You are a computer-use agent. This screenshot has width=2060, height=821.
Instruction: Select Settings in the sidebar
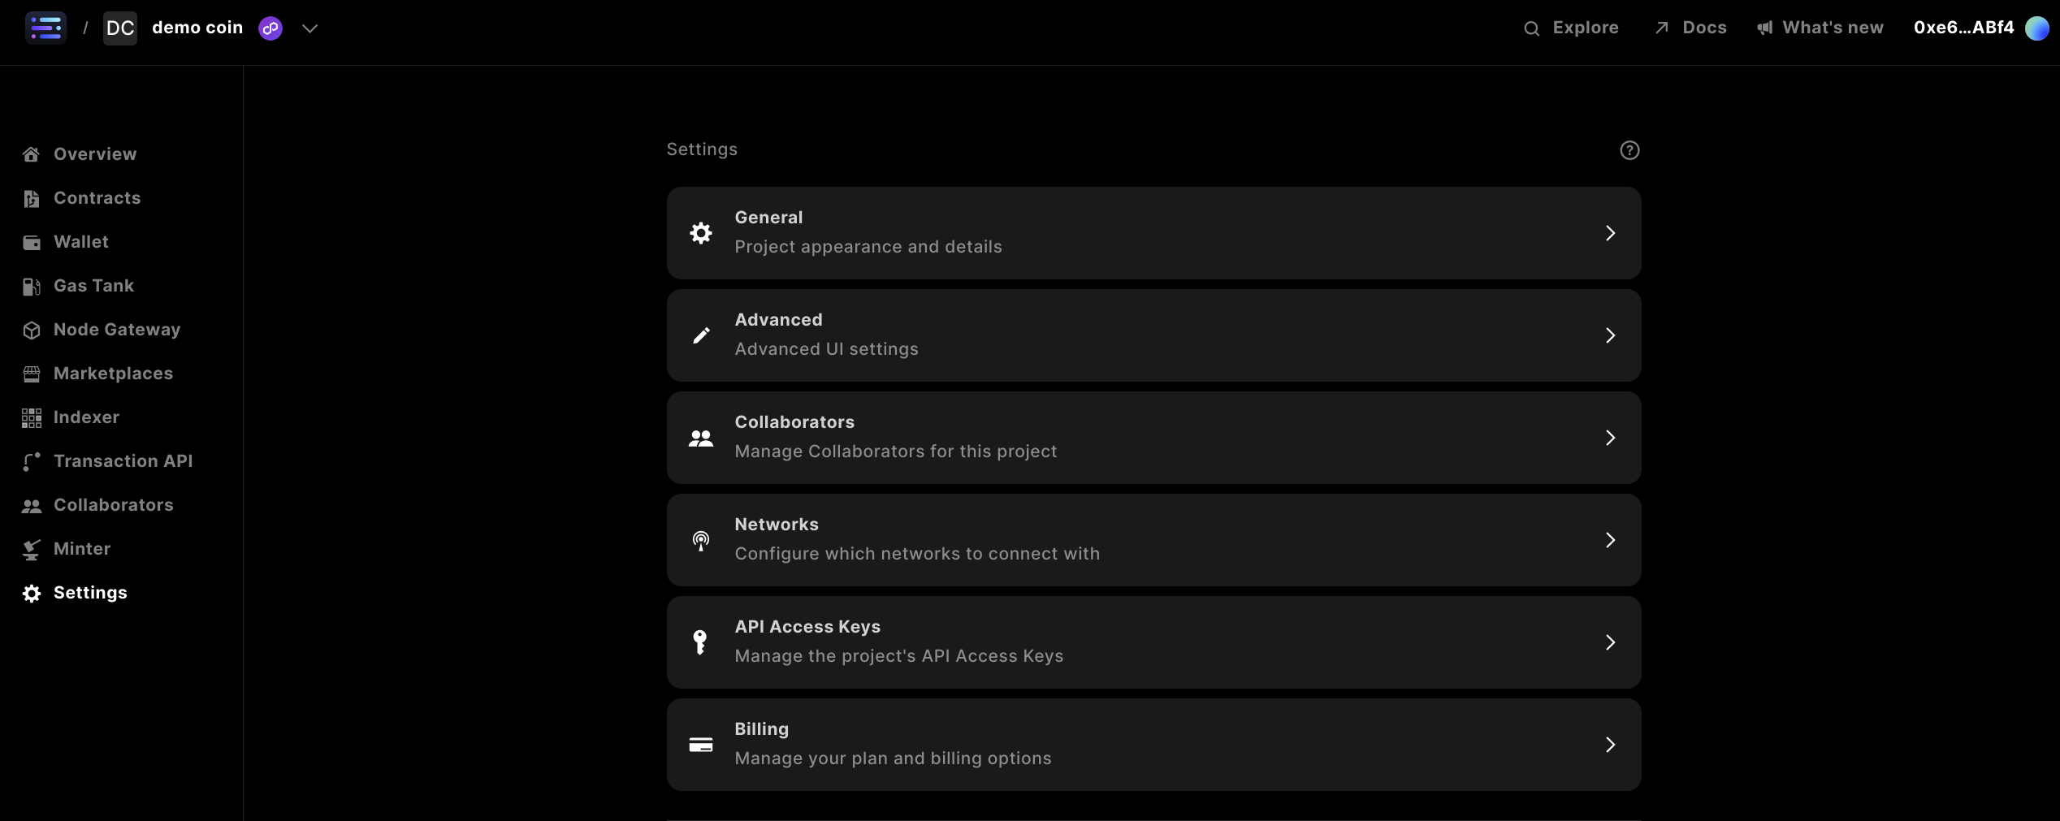coord(90,593)
